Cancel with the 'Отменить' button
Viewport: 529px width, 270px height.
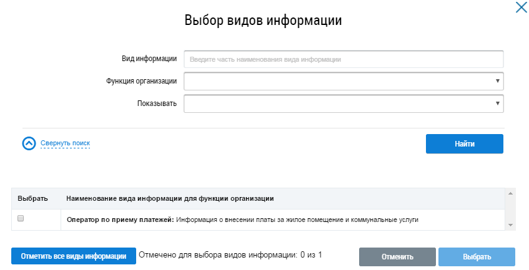[397, 256]
